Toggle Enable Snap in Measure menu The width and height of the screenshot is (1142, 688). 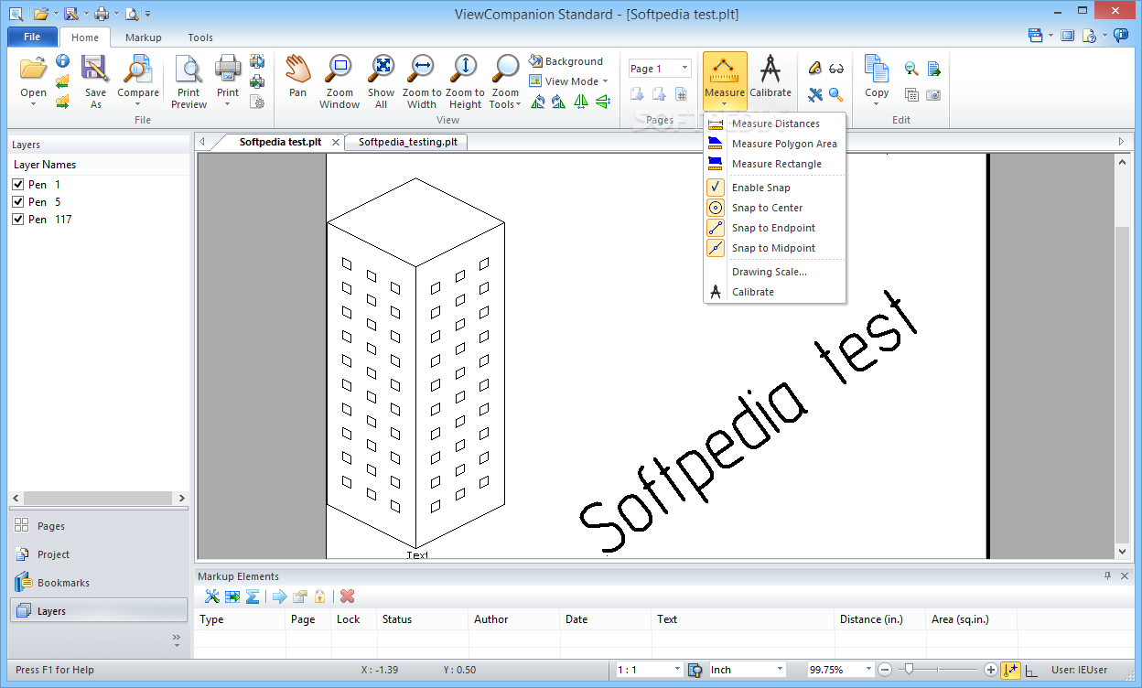(774, 188)
